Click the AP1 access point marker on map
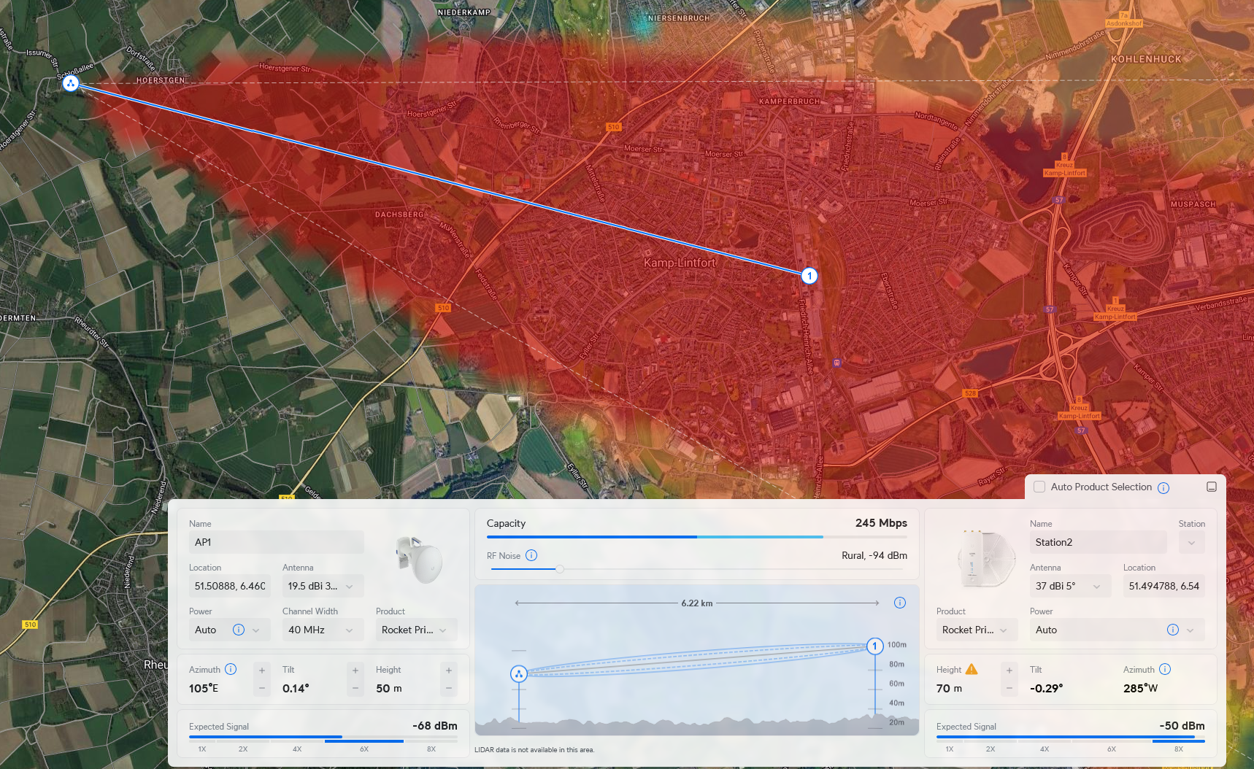The height and width of the screenshot is (769, 1254). tap(70, 83)
